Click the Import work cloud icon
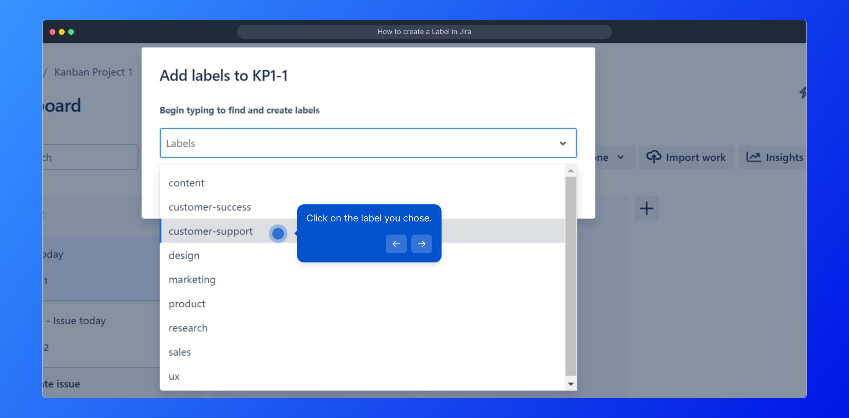 tap(654, 157)
